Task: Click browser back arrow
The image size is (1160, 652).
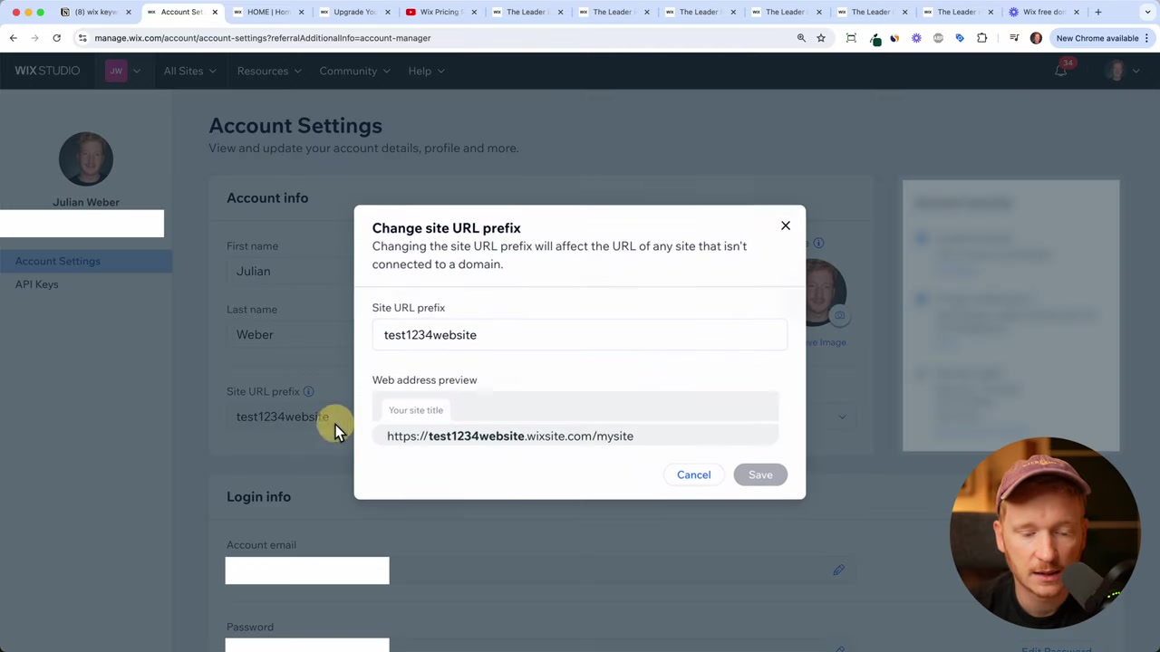Action: [14, 38]
